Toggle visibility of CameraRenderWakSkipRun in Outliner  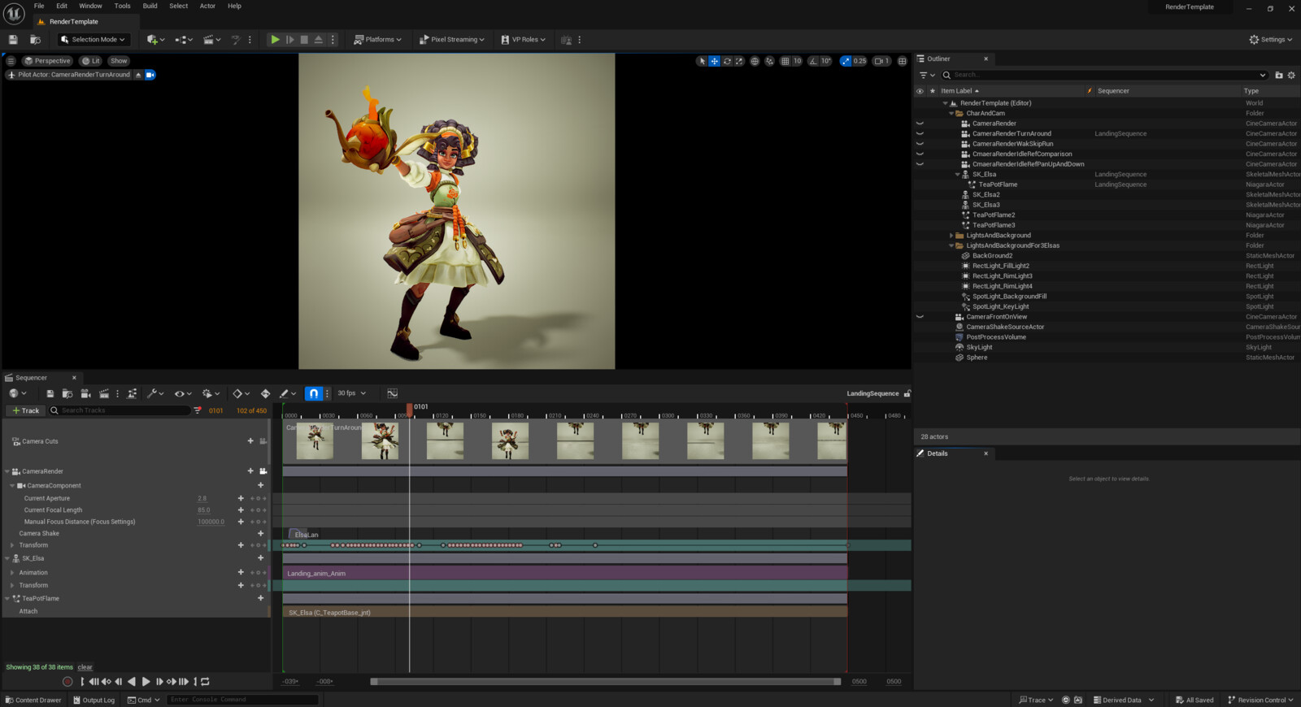pyautogui.click(x=920, y=144)
